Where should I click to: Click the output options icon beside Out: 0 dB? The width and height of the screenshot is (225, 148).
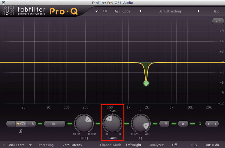point(195,145)
